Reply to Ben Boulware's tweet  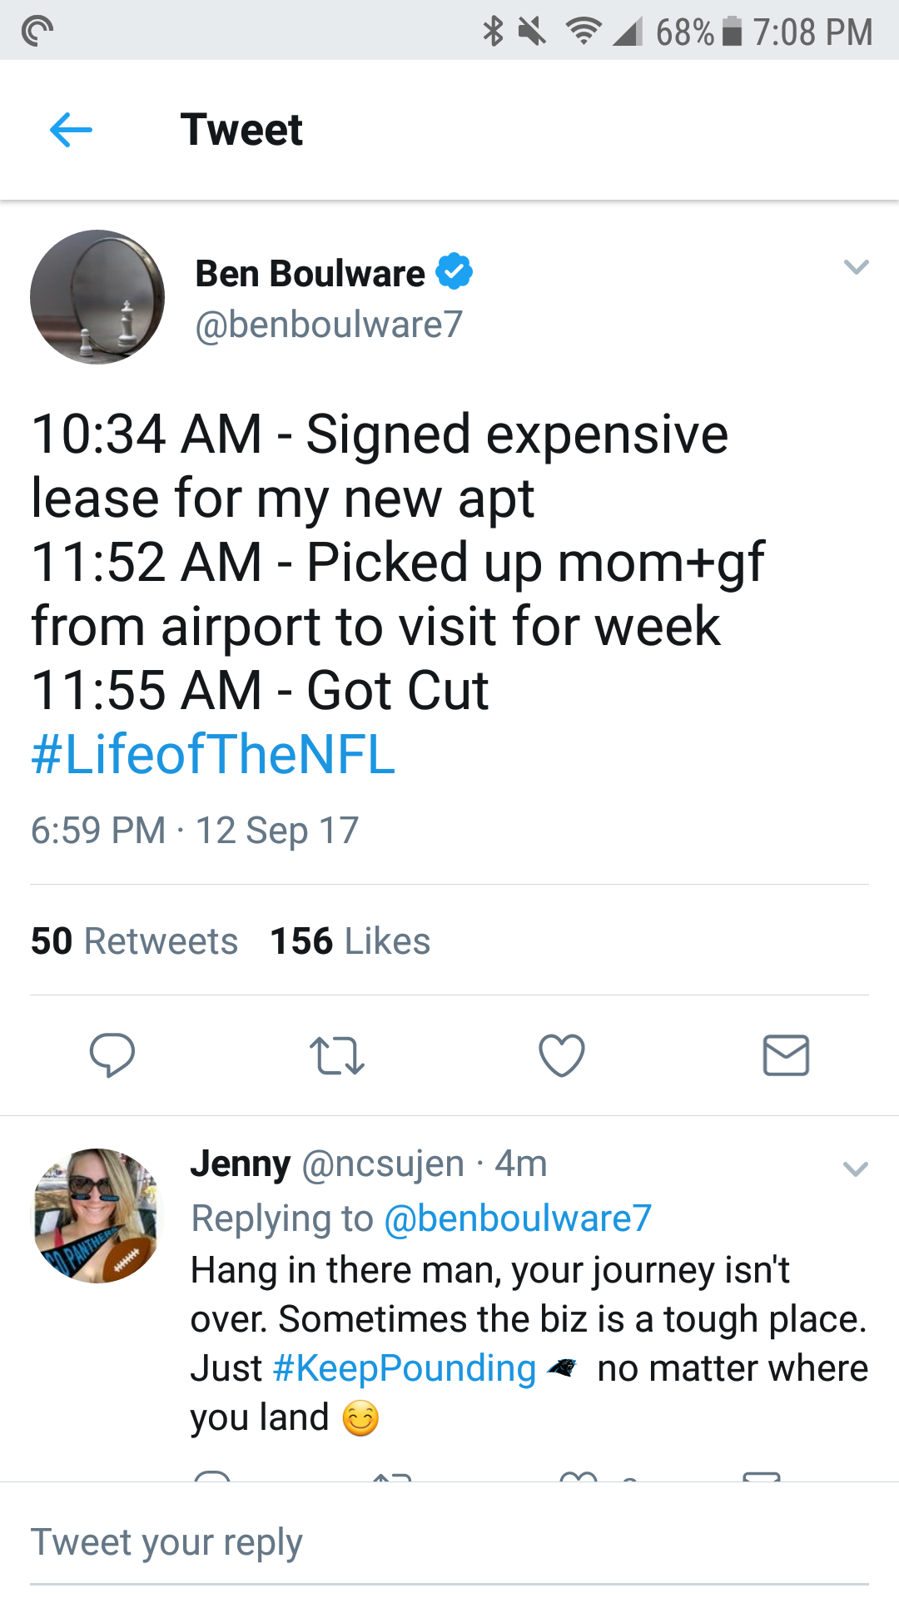click(112, 1055)
